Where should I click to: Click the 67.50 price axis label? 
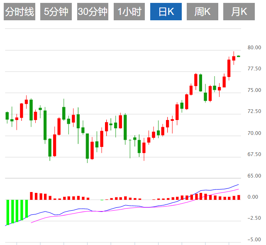click(x=254, y=154)
